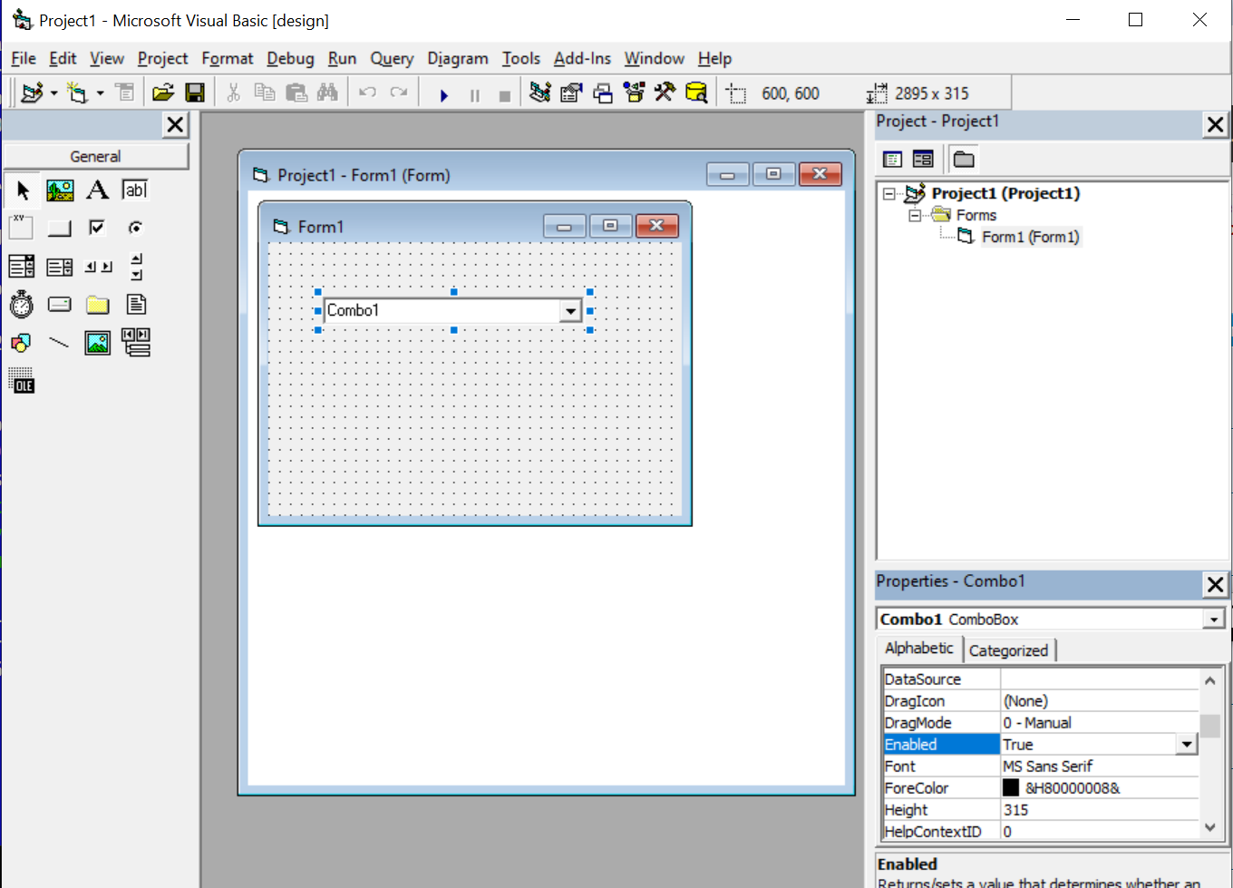Pick the Timer control in toolbox
Screen dimensions: 1233x888
click(22, 305)
